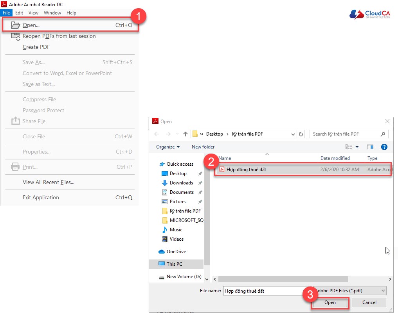The image size is (398, 313).
Task: Click the Open folder icon in File menu
Action: (15, 25)
